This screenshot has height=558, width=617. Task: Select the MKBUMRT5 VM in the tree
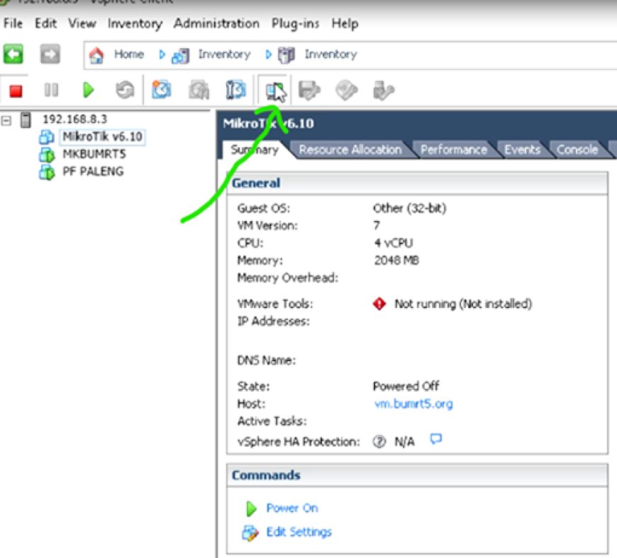[x=94, y=154]
